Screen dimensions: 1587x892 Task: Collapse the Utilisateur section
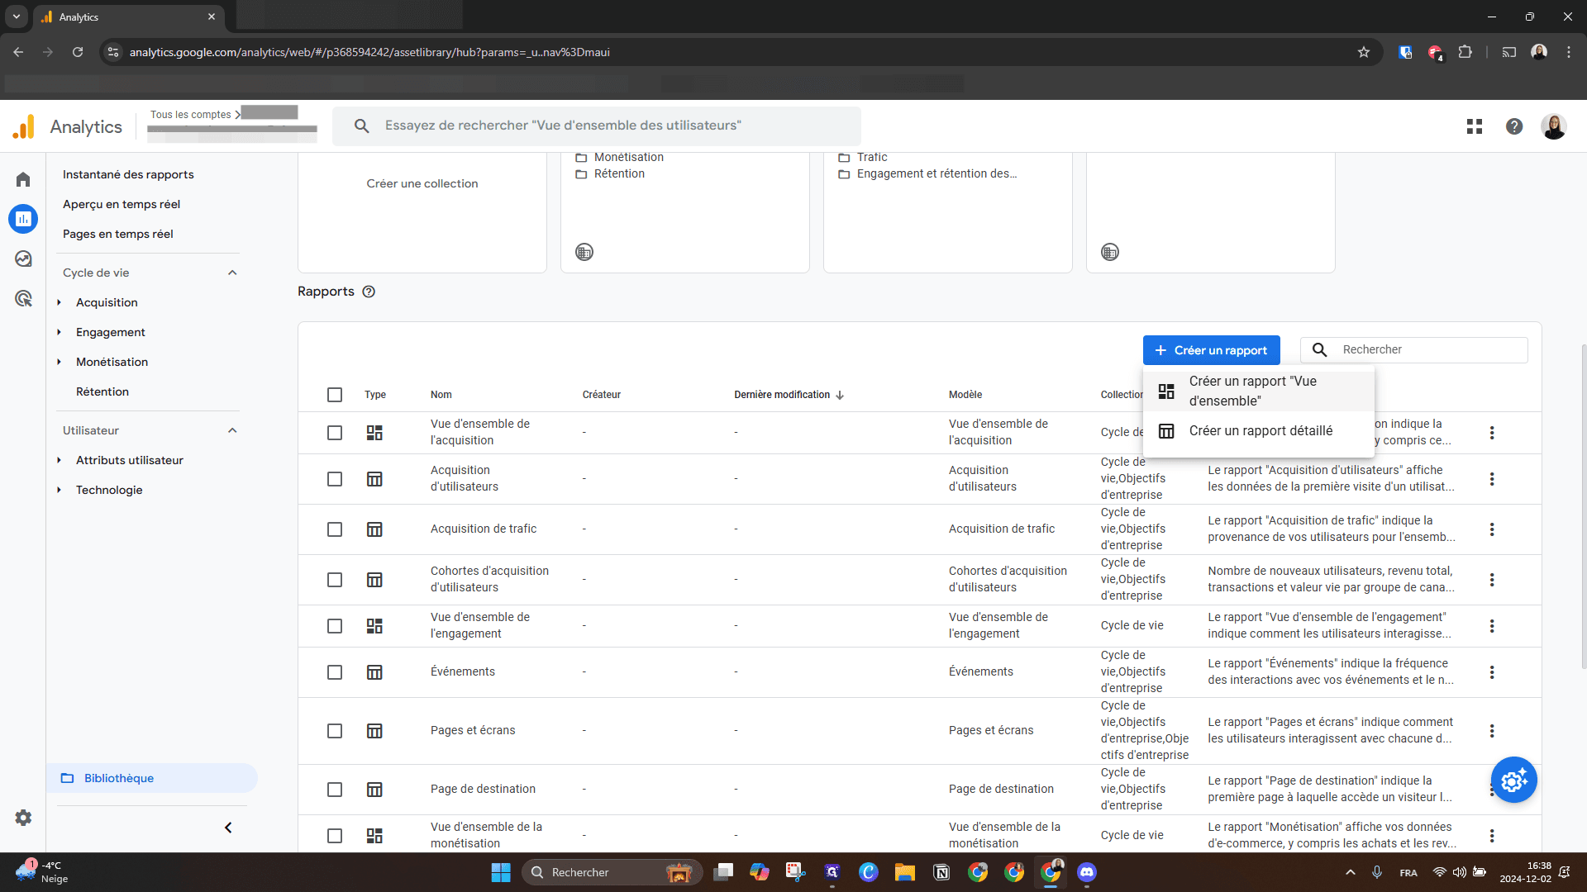(232, 430)
